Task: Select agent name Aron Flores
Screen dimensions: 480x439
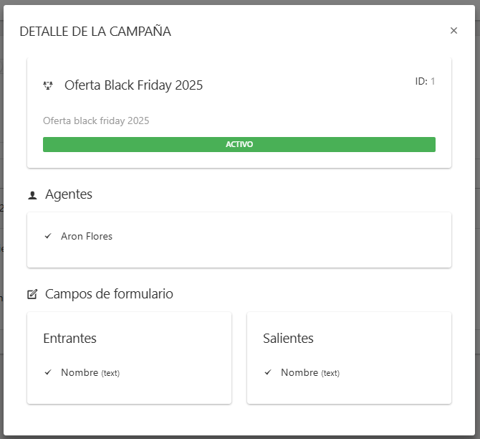Action: click(x=87, y=236)
